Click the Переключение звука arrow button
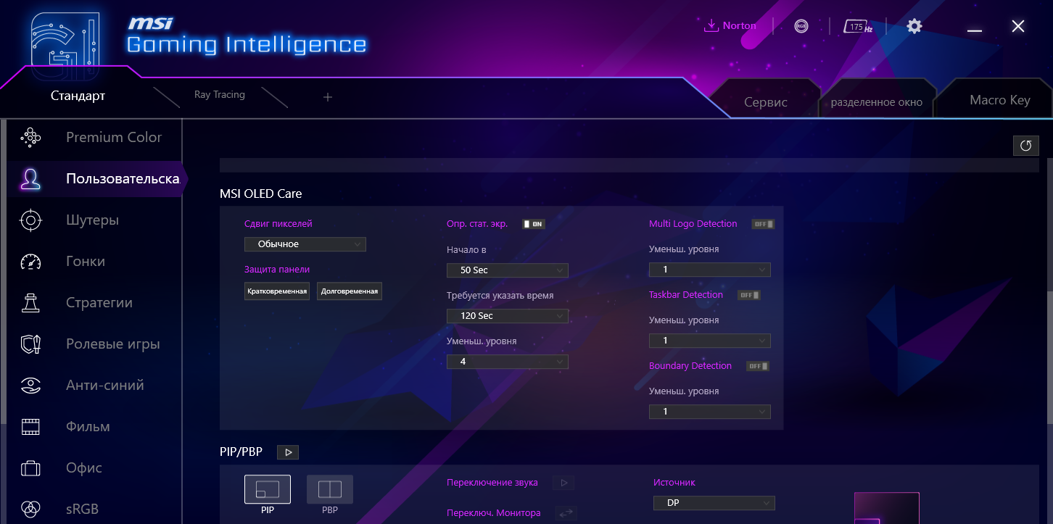This screenshot has height=524, width=1053. pyautogui.click(x=563, y=483)
